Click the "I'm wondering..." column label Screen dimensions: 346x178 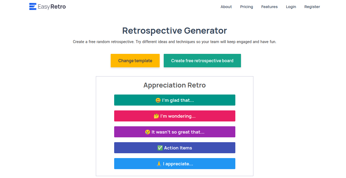coord(178,116)
